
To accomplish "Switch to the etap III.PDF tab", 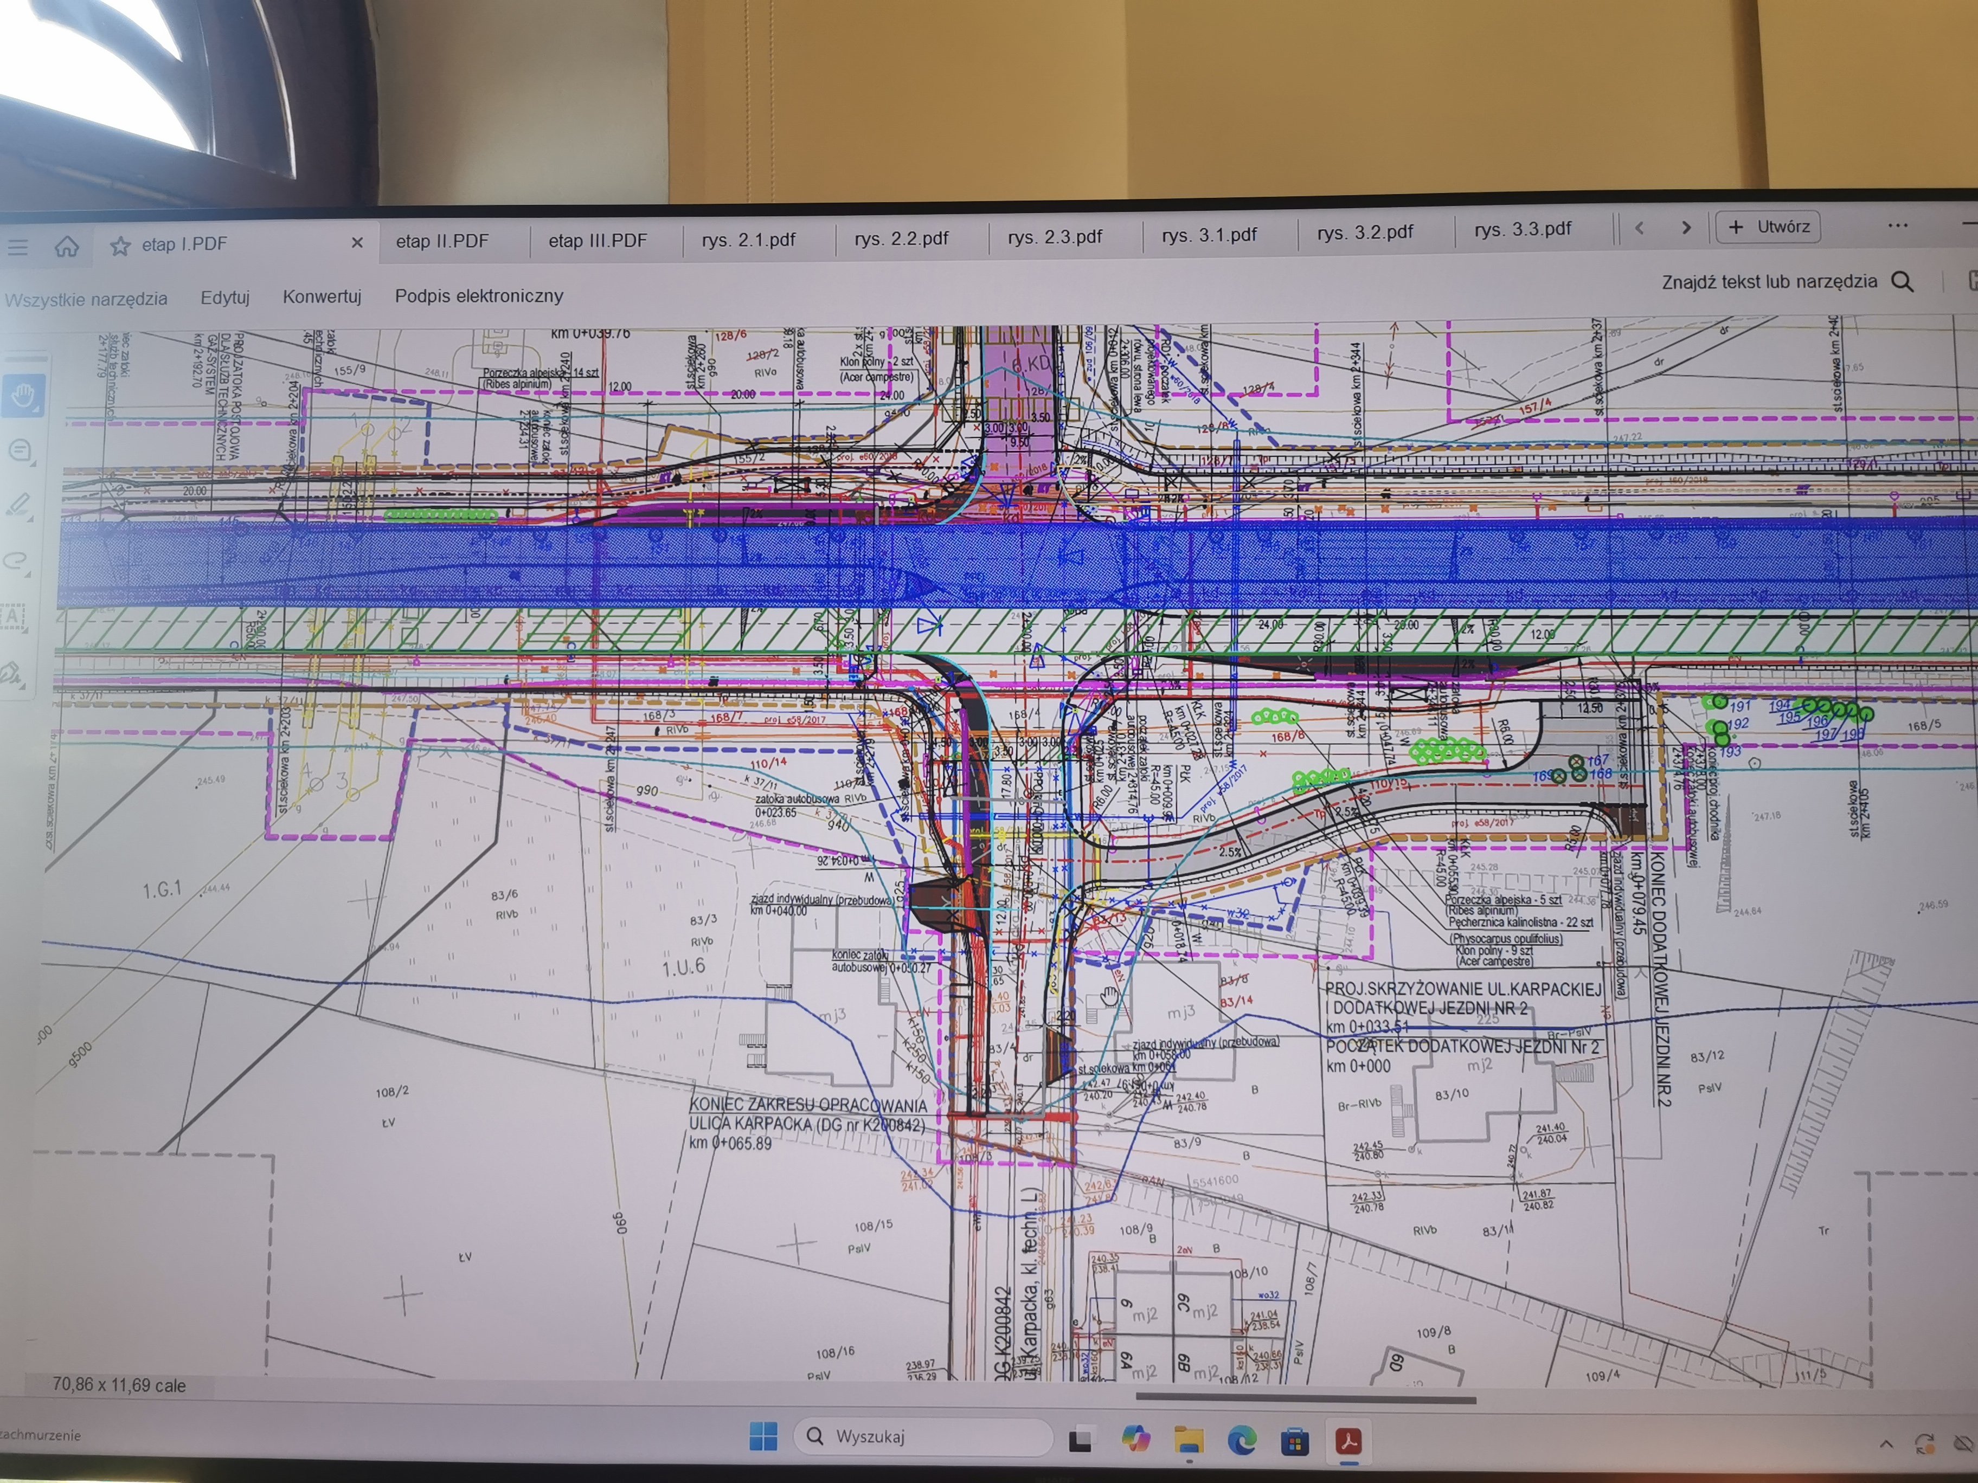I will click(598, 241).
